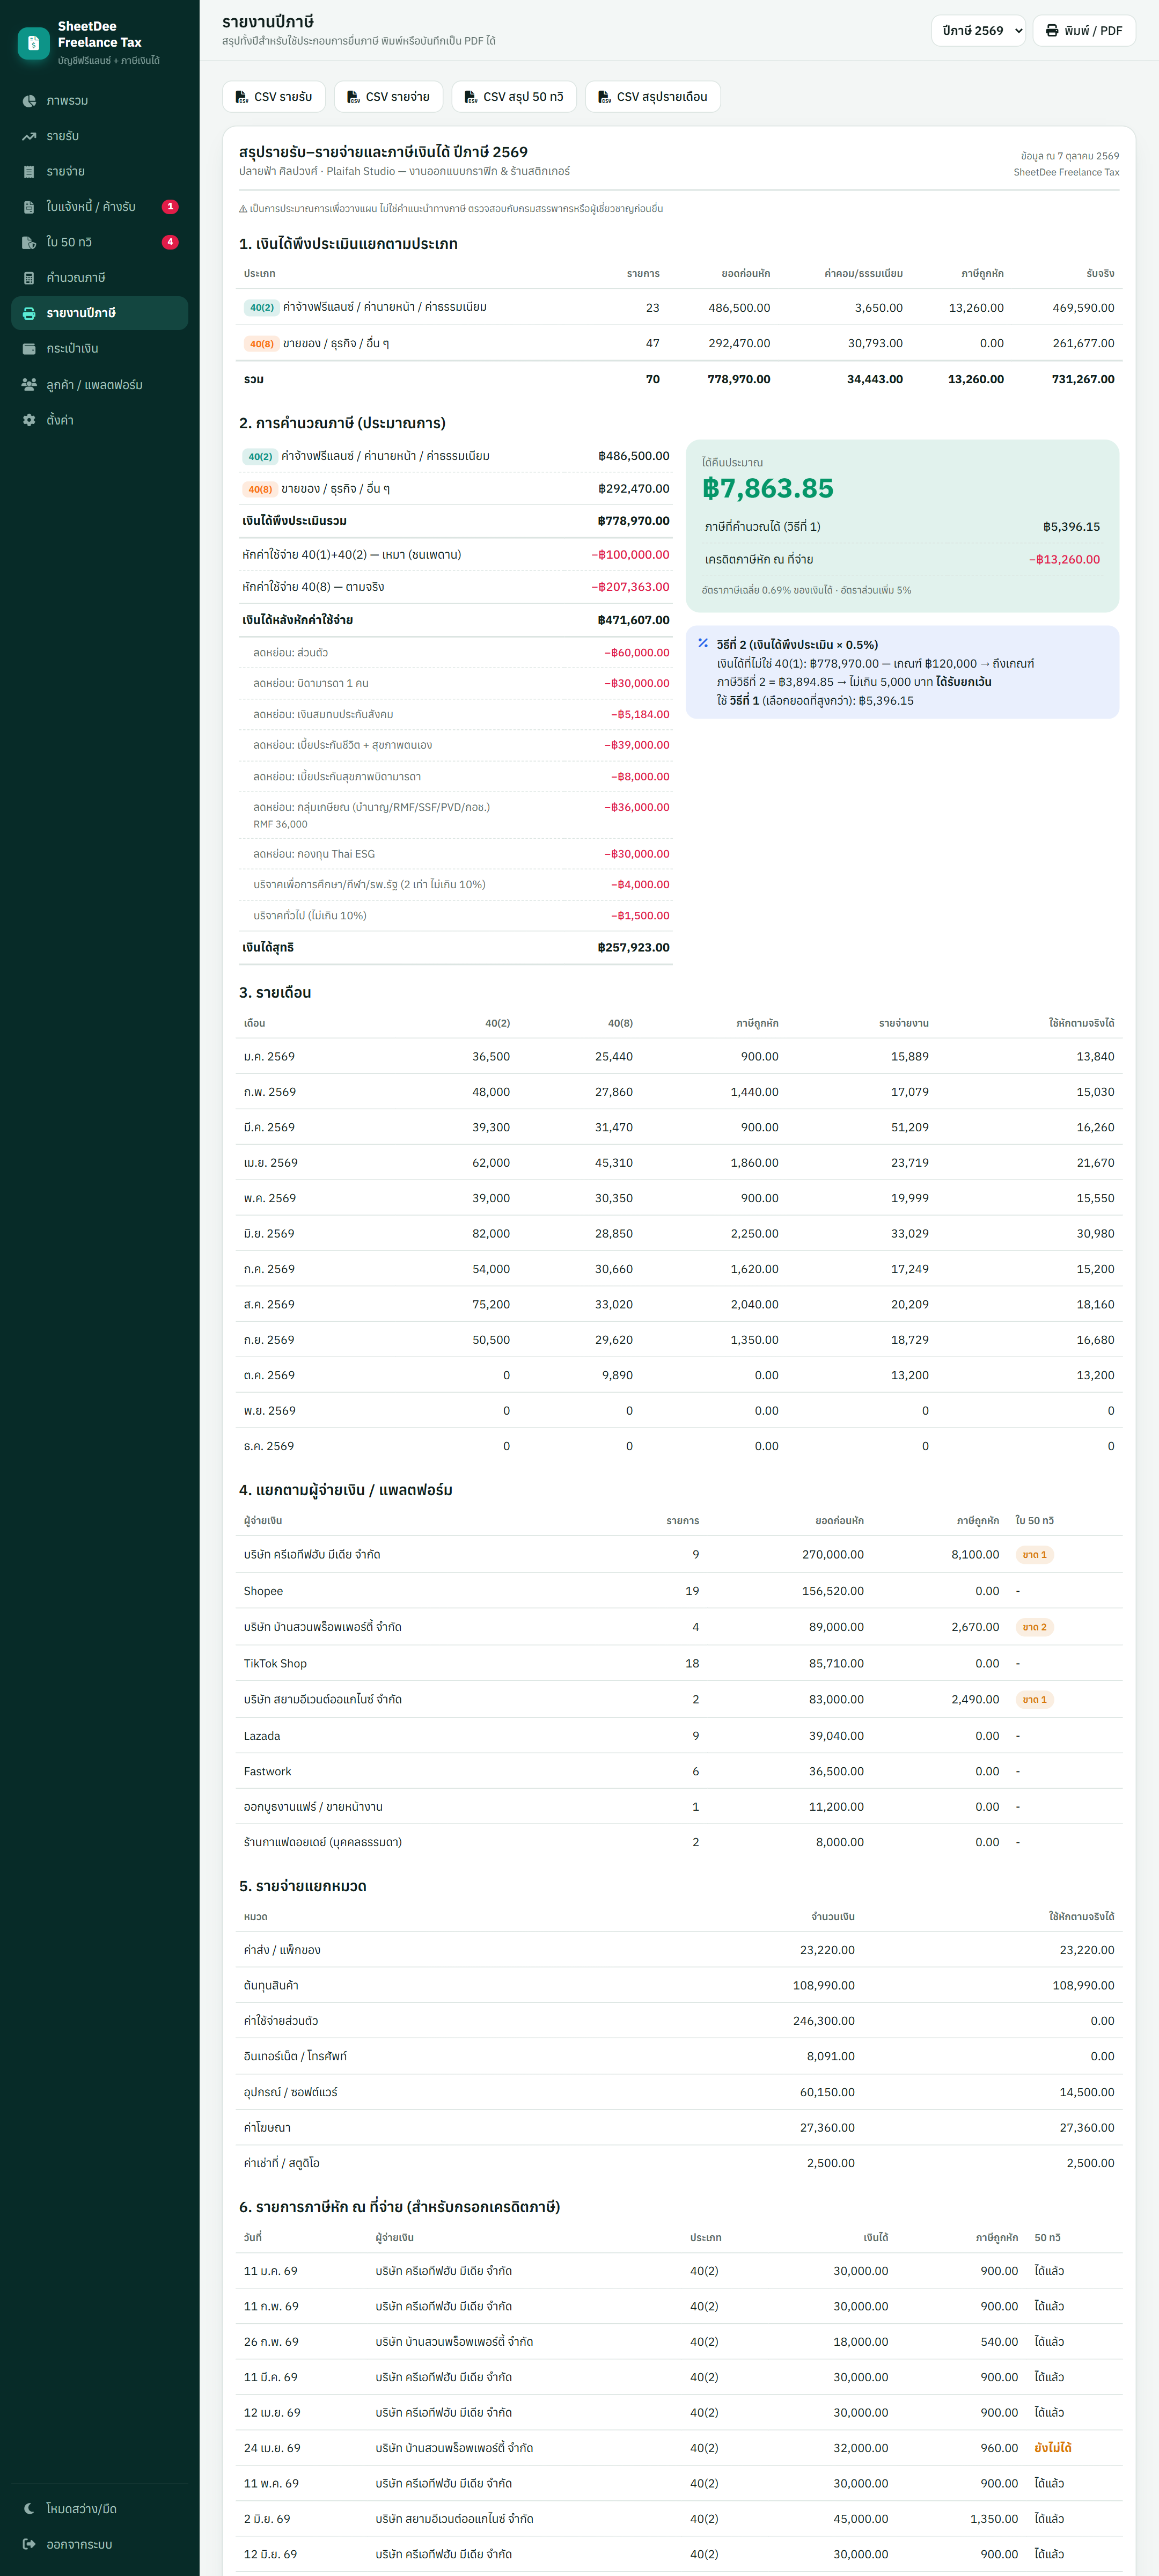Screen dimensions: 1159x2576
Task: Click the ภาพรวม pie chart icon
Action: pos(29,101)
